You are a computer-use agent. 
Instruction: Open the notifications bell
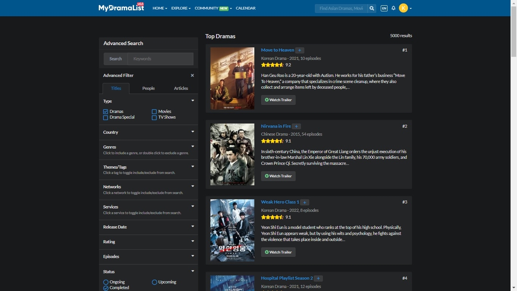point(393,8)
